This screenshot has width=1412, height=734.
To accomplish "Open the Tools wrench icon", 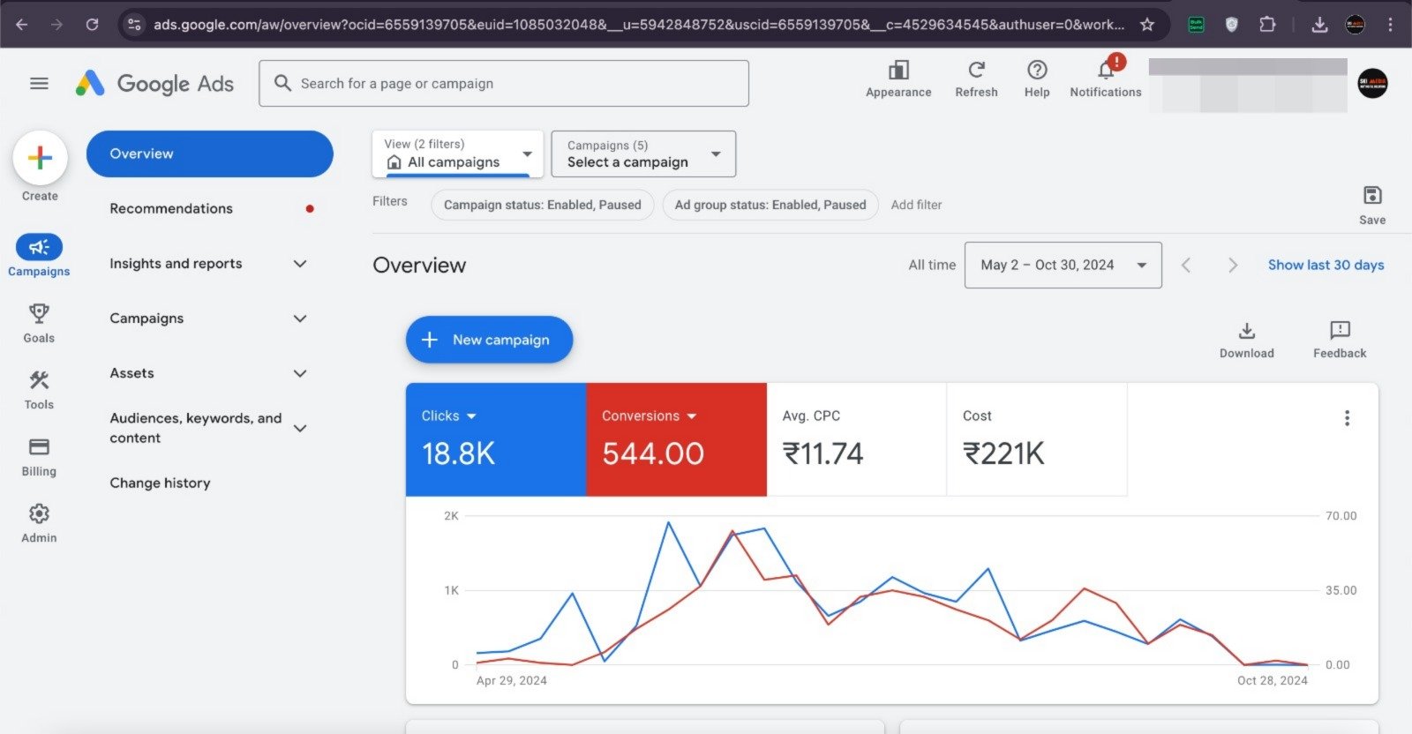I will [39, 381].
